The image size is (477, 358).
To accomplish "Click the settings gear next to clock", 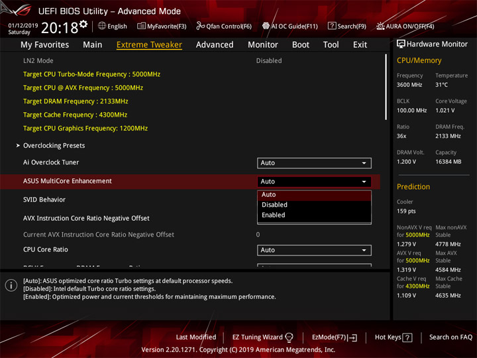I will coord(83,24).
